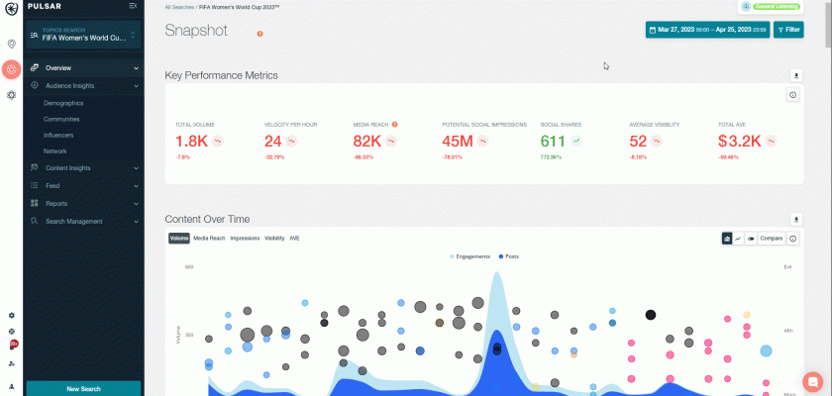Toggle Posts series in chart legend
Screen dimensions: 832x396
(x=508, y=256)
